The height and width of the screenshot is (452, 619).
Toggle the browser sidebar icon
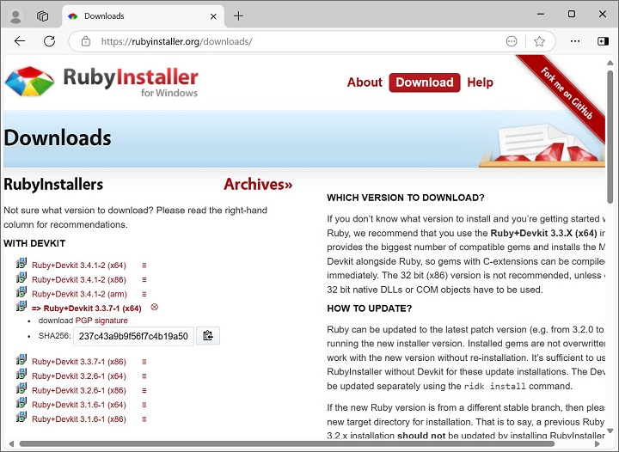603,41
